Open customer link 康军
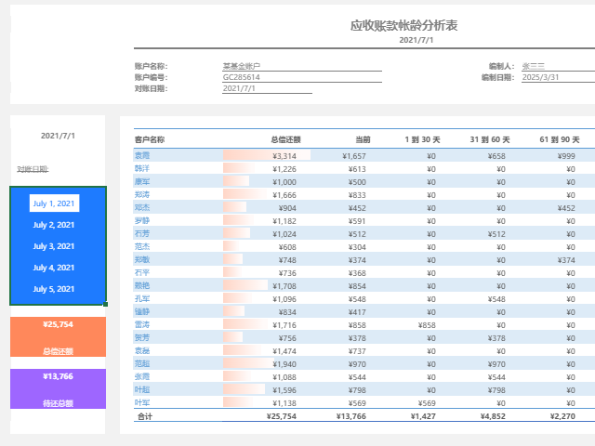595x446 pixels. pyautogui.click(x=142, y=182)
